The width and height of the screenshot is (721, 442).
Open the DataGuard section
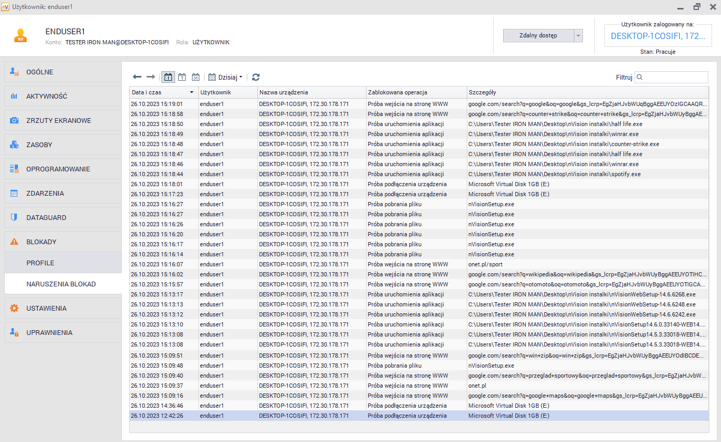point(63,218)
